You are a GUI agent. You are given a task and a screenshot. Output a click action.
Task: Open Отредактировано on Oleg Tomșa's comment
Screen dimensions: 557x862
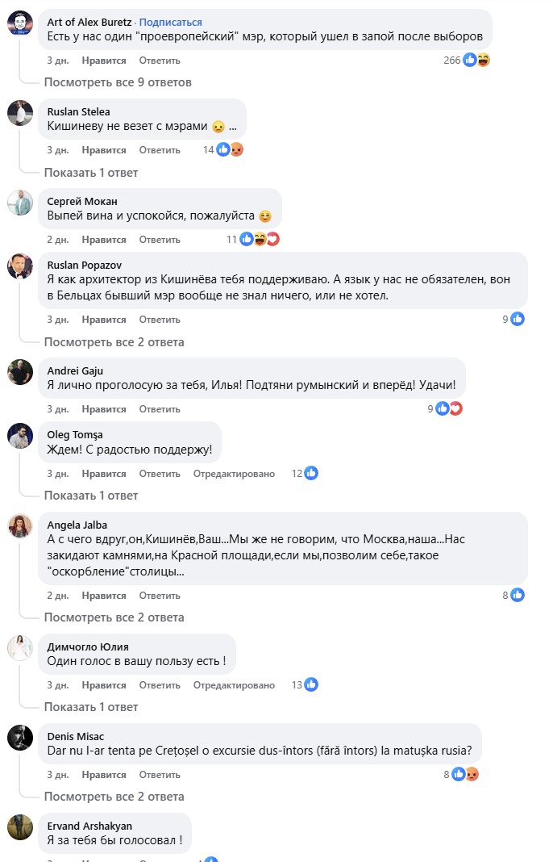pos(234,474)
